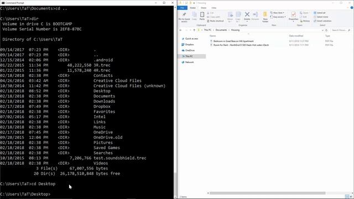Select the Room for Rent NorthEnd file
Viewport: 354px width, 199px height.
point(241,45)
